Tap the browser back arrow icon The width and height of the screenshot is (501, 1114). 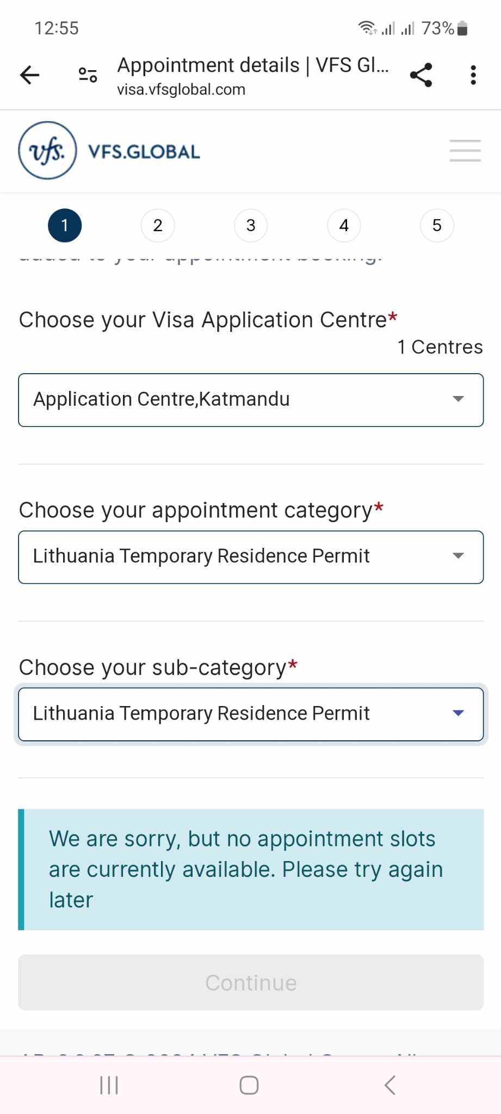tap(30, 75)
